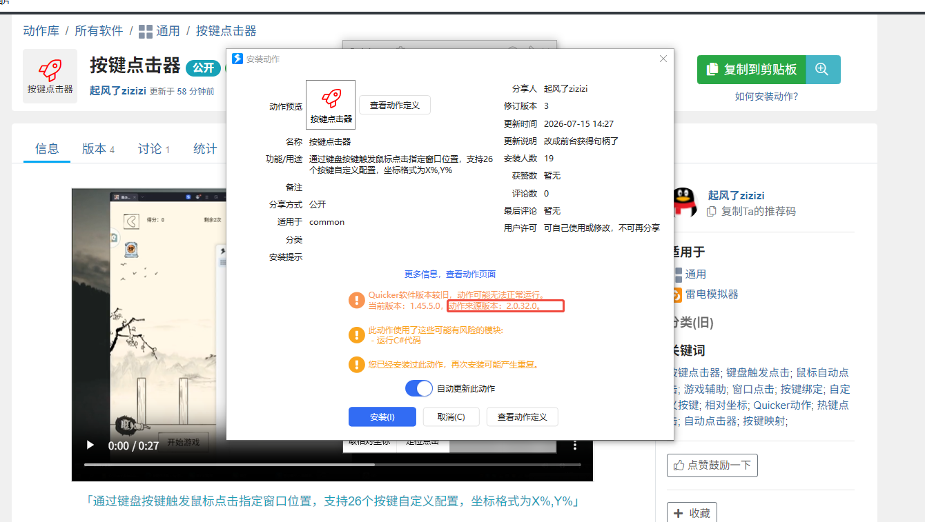Click the 相对坐标 keyword link
The width and height of the screenshot is (925, 522).
(x=726, y=405)
